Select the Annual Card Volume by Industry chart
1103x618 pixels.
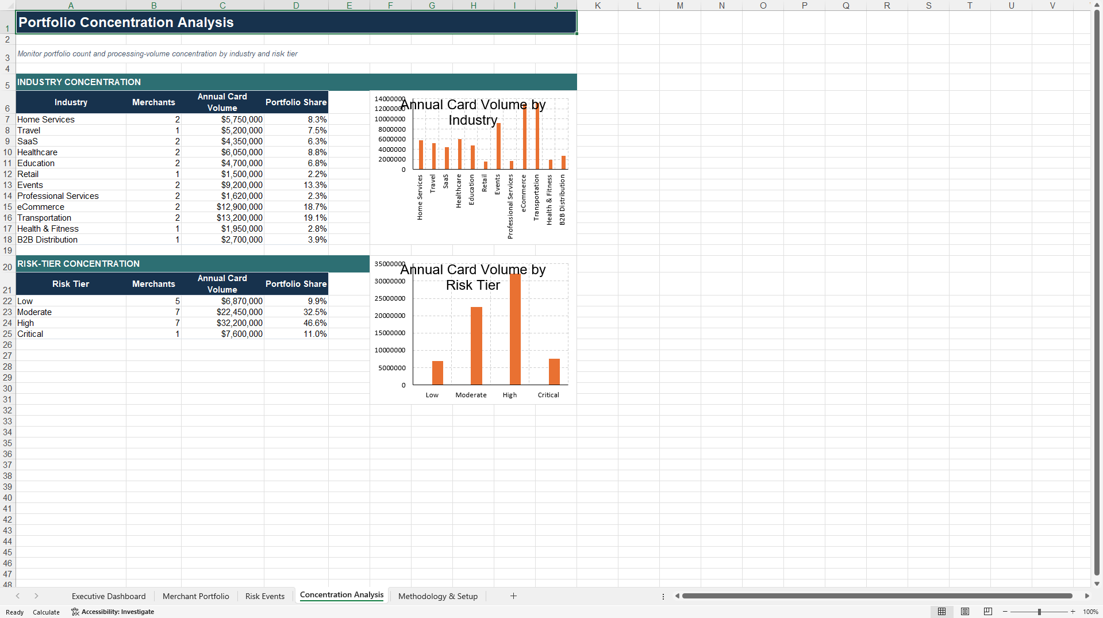pos(473,167)
